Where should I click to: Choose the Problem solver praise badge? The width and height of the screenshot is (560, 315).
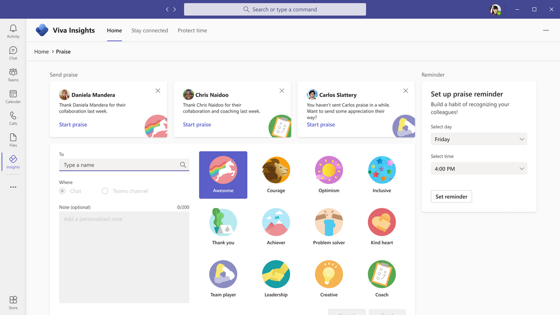click(x=329, y=227)
